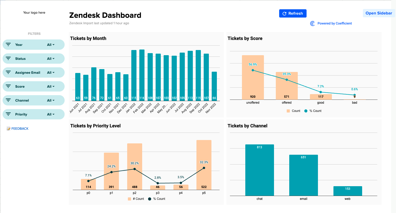Viewport: 396px width, 213px height.
Task: Click the Coefficient logo icon
Action: tap(313, 23)
